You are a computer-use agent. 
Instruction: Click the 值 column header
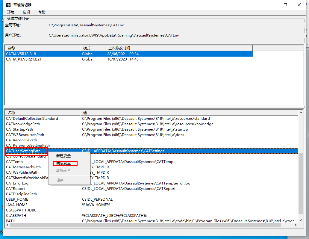tap(189, 113)
